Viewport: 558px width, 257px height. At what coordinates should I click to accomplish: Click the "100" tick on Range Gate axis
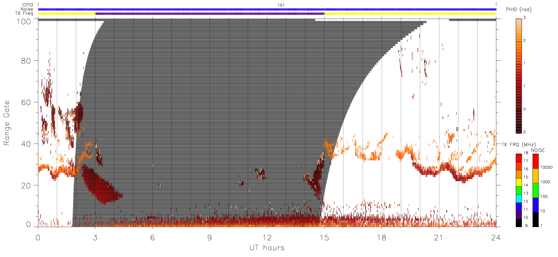pos(24,21)
